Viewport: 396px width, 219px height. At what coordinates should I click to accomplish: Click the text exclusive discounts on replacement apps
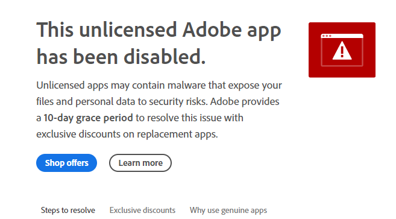coord(127,134)
